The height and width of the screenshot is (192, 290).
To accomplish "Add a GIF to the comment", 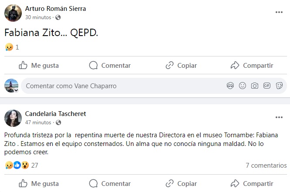I will (x=267, y=86).
